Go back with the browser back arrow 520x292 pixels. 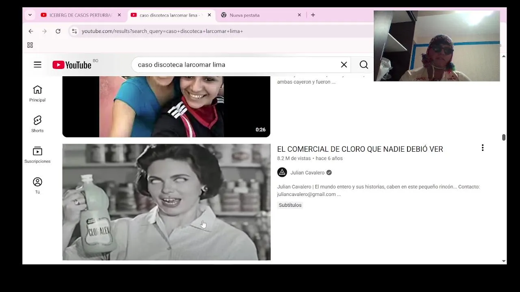[31, 31]
